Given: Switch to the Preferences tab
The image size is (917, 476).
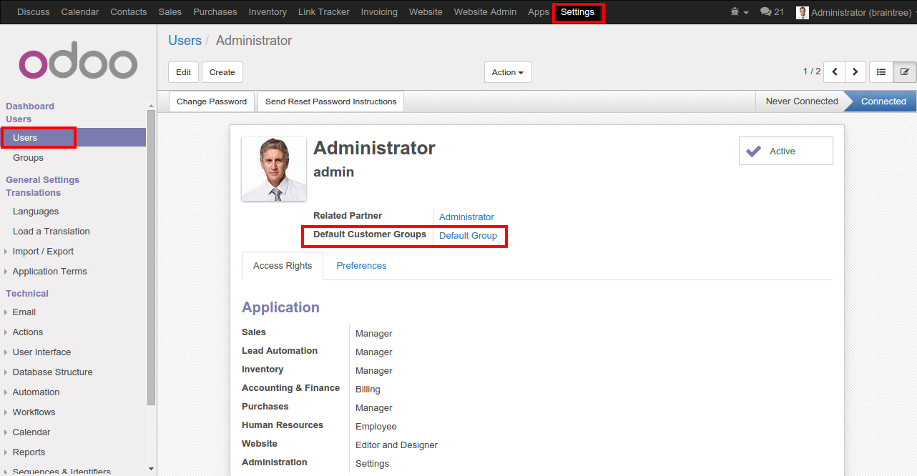Looking at the screenshot, I should [x=361, y=265].
